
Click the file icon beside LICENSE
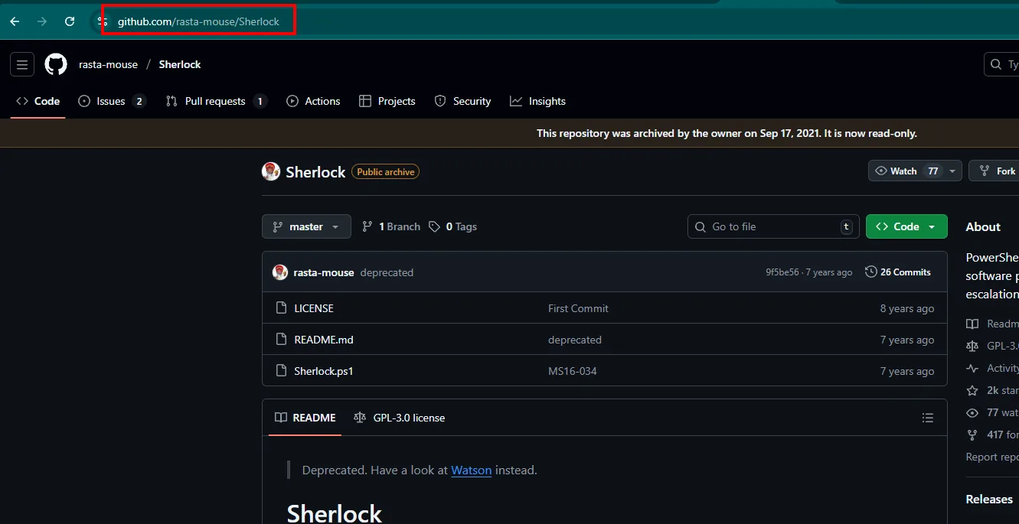280,308
